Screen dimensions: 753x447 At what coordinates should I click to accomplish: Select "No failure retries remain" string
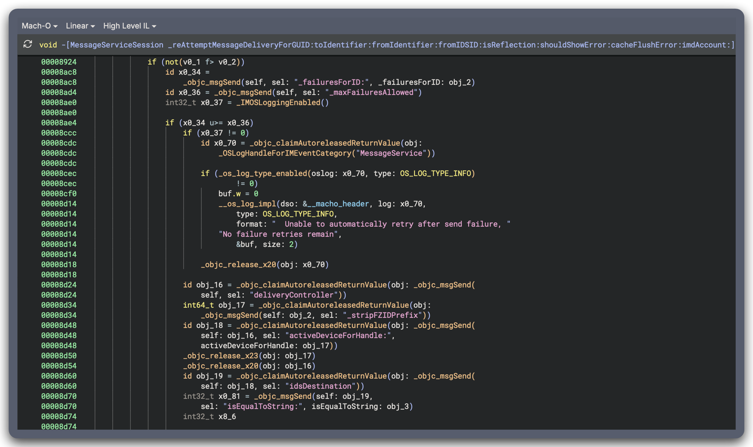tap(278, 234)
